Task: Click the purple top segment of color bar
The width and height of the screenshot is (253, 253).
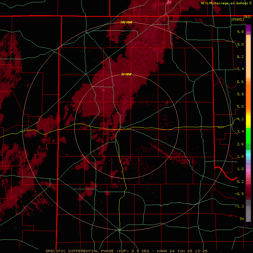Action: 248,28
